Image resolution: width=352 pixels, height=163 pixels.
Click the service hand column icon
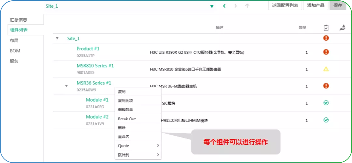(342, 28)
